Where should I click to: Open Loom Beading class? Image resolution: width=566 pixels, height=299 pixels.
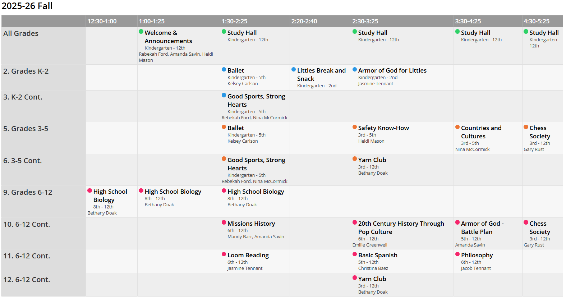(x=248, y=255)
